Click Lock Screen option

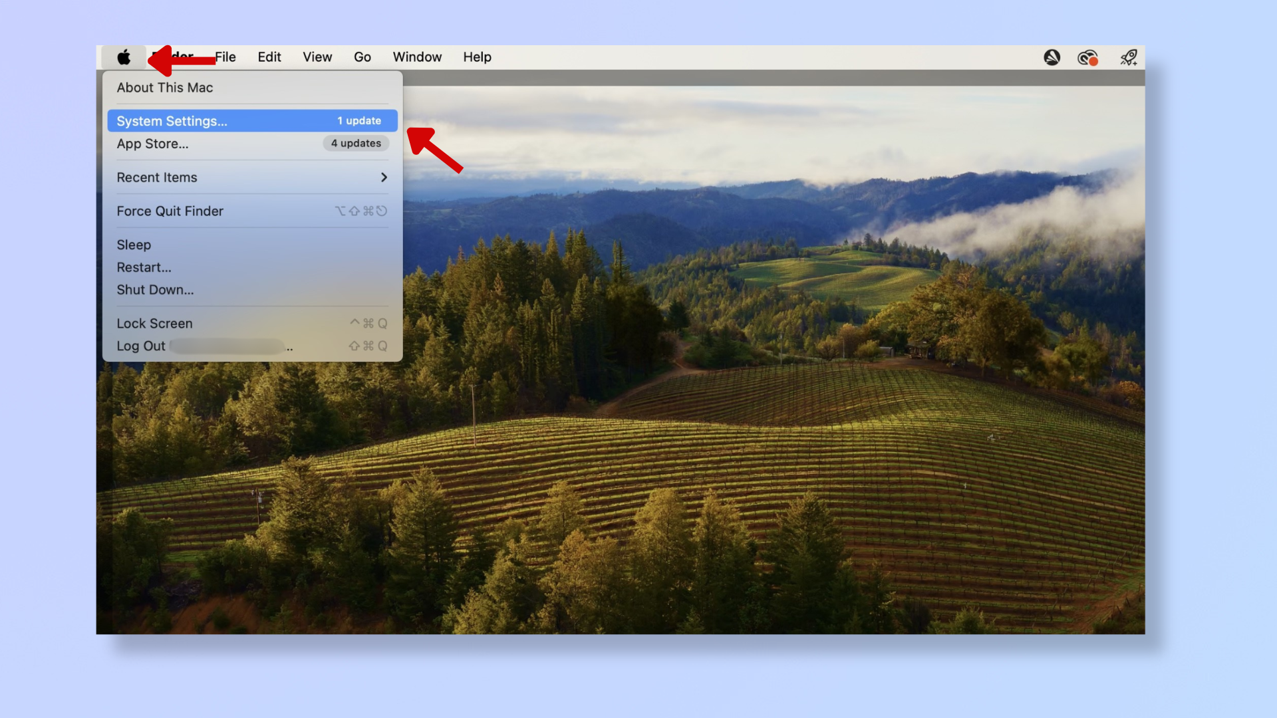point(154,322)
